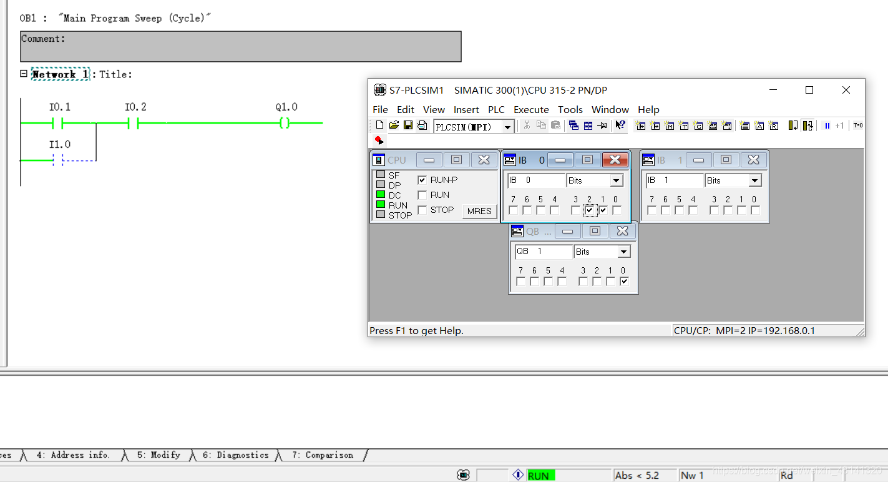Check bit 7 of IB 1
Viewport: 888px width, 482px height.
(652, 210)
